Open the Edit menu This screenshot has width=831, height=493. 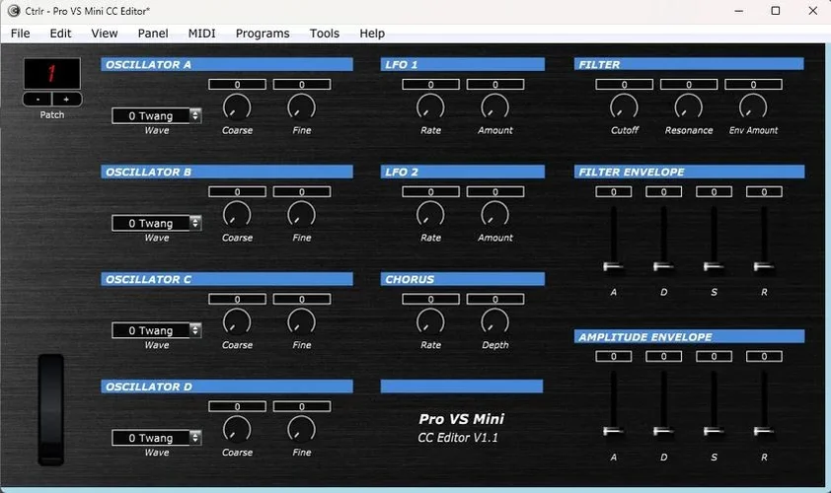coord(60,34)
